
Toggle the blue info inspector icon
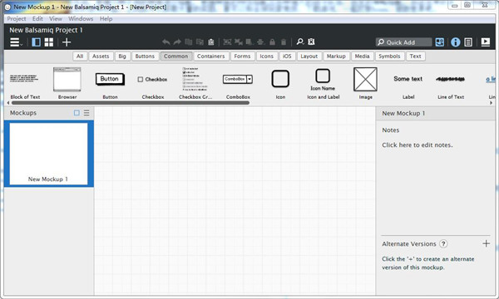456,42
